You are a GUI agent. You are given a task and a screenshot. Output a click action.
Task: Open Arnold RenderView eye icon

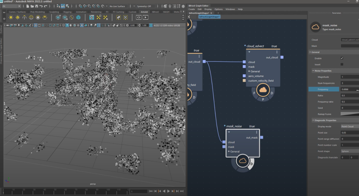[139, 17]
